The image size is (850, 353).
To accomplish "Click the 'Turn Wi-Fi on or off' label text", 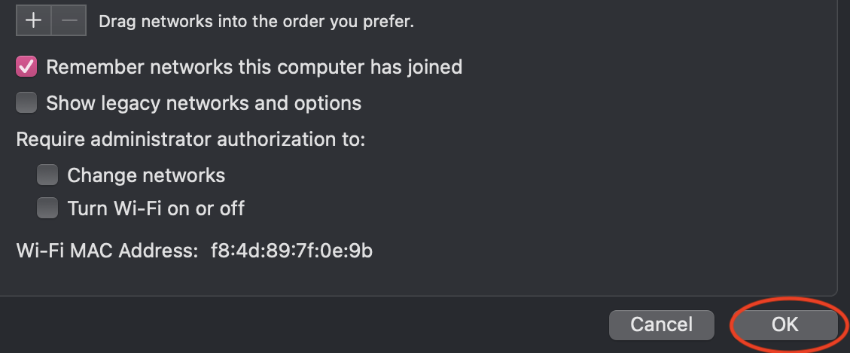I will [x=156, y=208].
